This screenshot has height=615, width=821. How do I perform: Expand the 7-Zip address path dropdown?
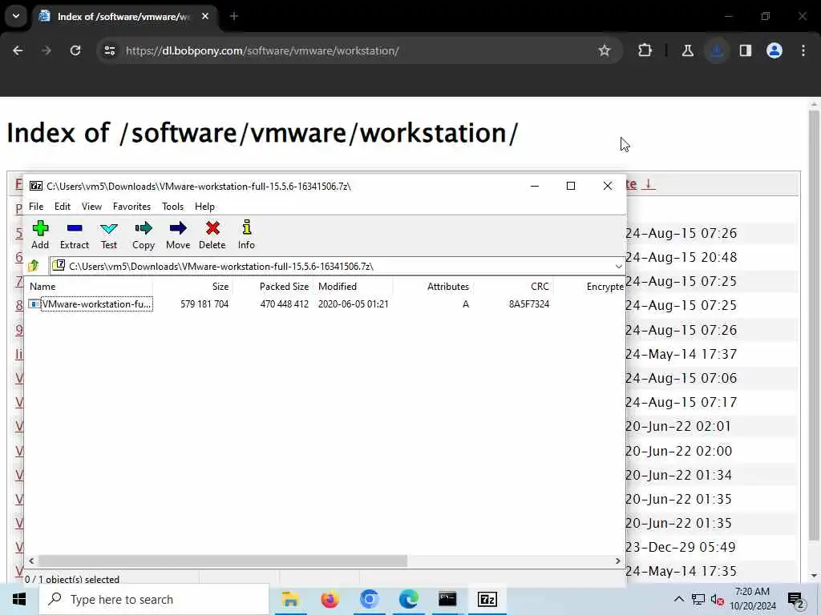tap(618, 266)
